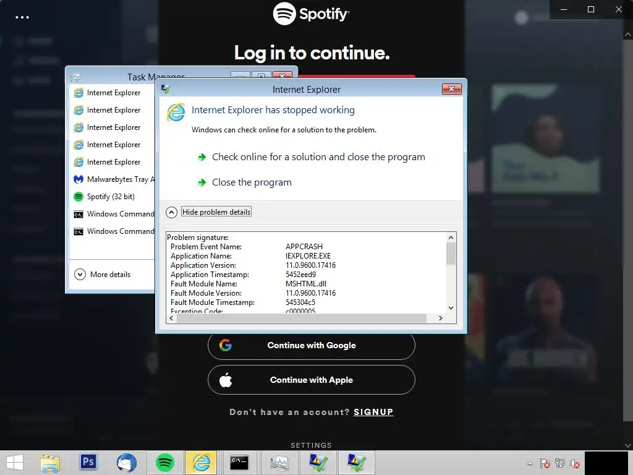Click MSHTML.dll fault module value
This screenshot has height=475, width=633.
coord(306,284)
